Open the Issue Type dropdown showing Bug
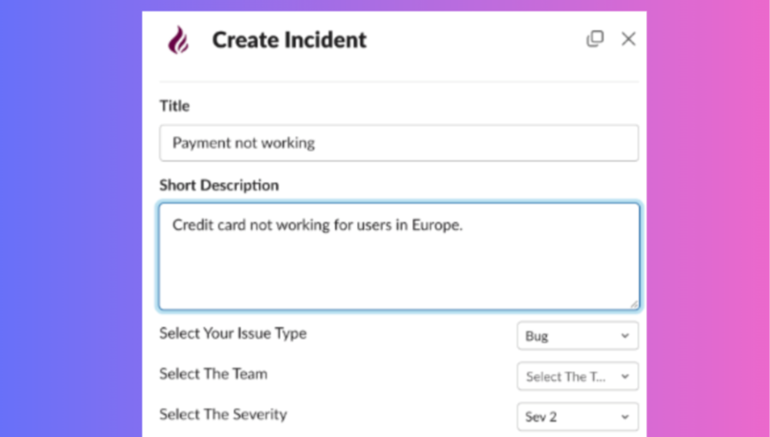Viewport: 770px width, 437px height. (577, 336)
